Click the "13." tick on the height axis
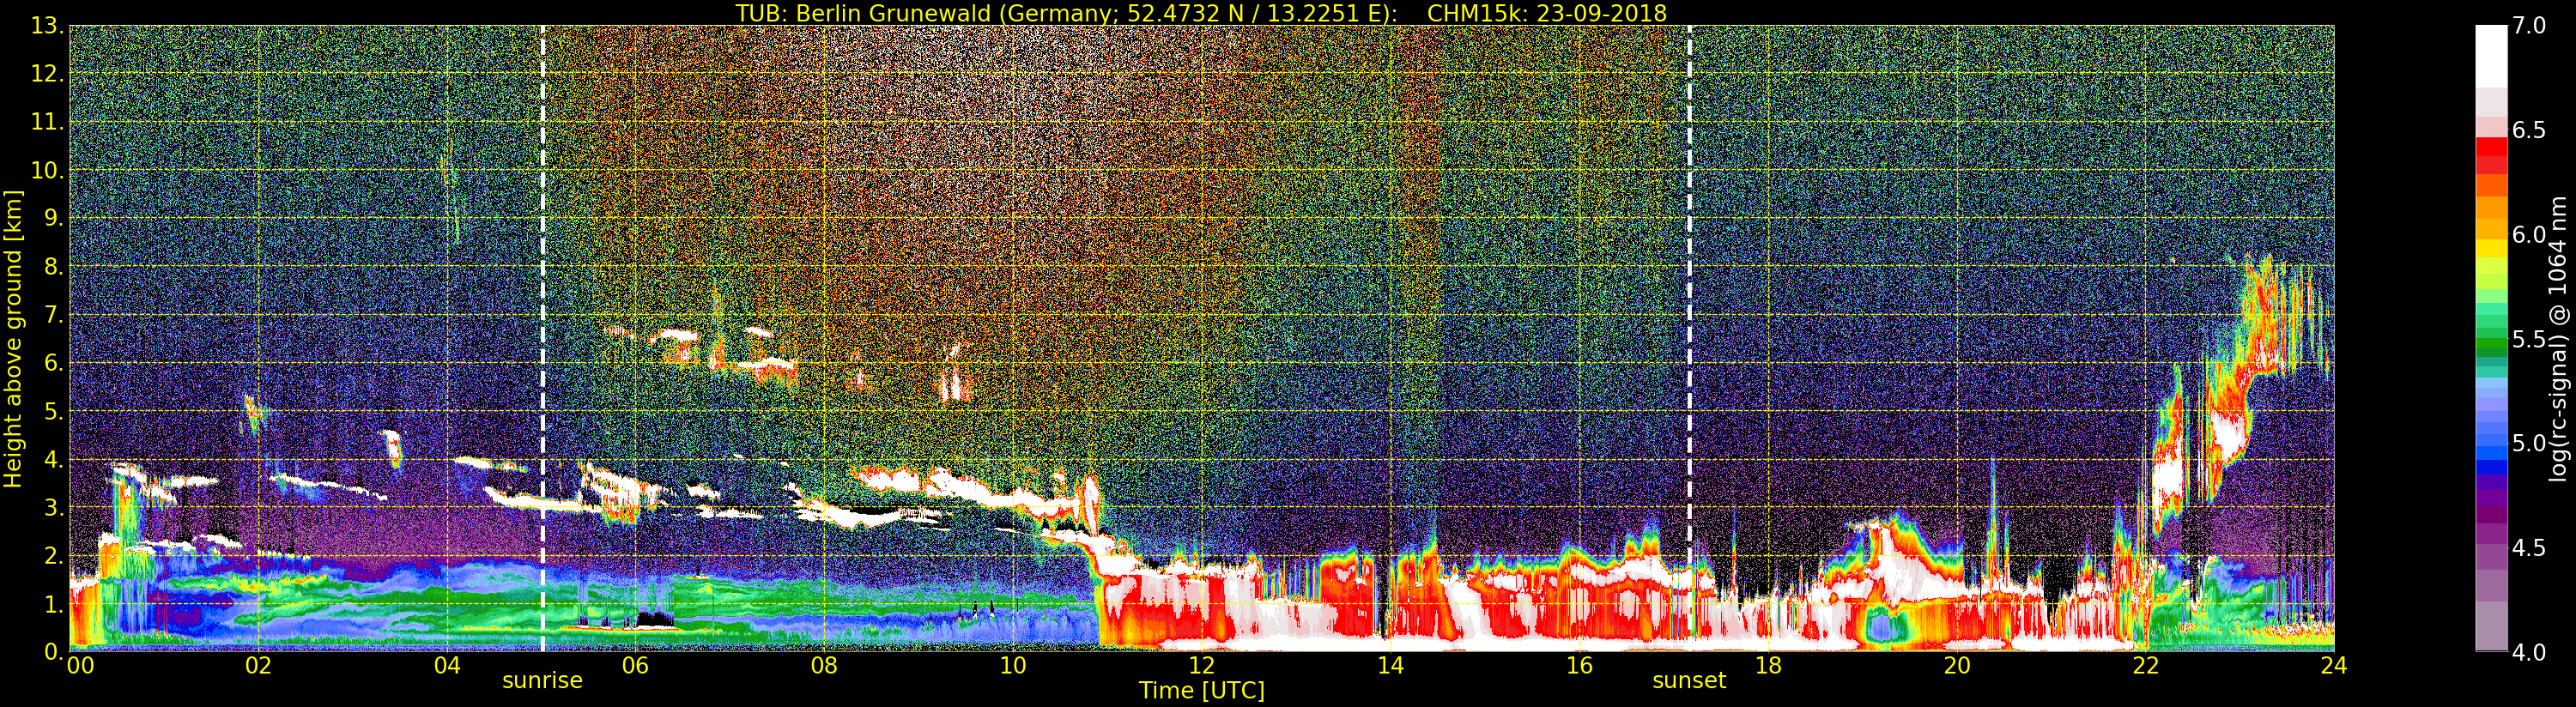 pyautogui.click(x=48, y=26)
